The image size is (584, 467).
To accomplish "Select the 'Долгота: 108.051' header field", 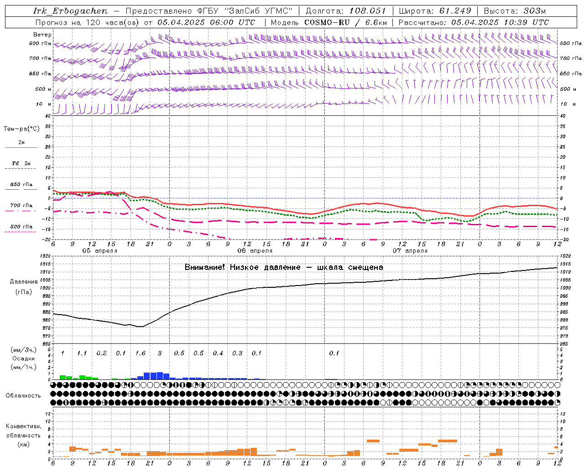I will (x=346, y=11).
